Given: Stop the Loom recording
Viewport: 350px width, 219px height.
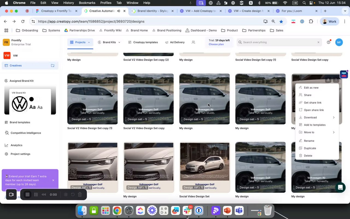Looking at the screenshot, I should point(27,195).
